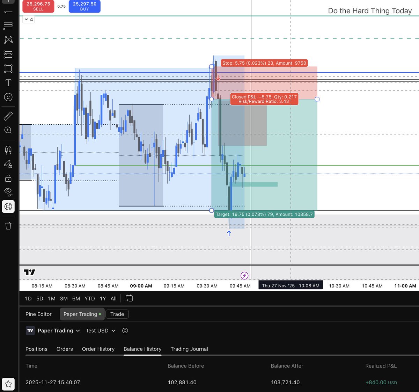Select the Text annotation tool

click(8, 83)
